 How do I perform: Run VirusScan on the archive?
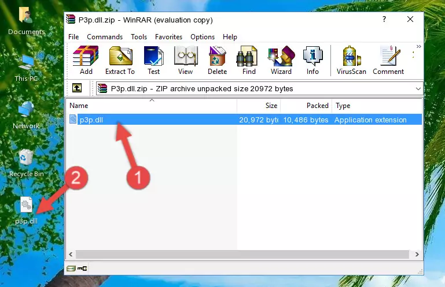coord(351,60)
